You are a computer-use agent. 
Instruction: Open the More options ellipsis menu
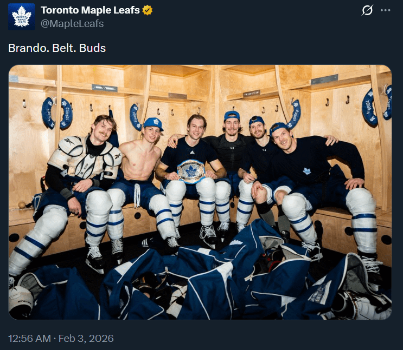click(386, 10)
